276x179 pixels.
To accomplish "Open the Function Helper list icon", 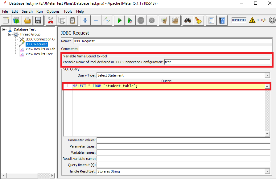I will click(x=211, y=20).
